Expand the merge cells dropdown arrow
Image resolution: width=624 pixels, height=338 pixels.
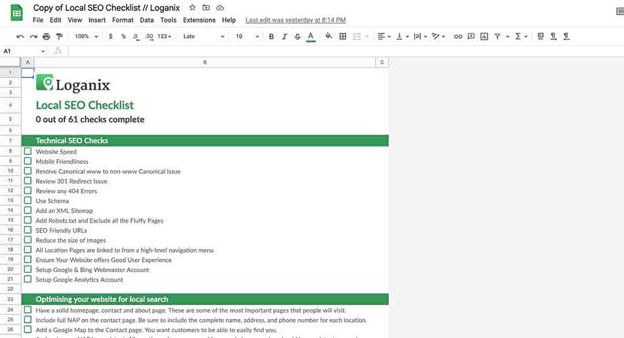coord(366,36)
